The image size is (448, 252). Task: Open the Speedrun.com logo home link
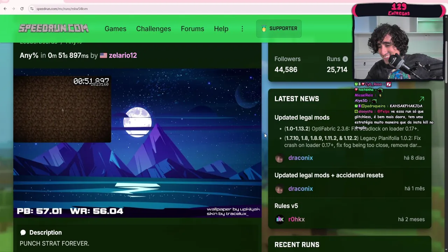(54, 28)
